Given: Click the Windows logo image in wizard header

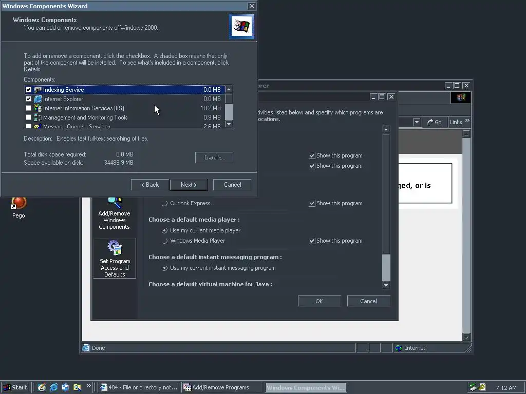Looking at the screenshot, I should pos(242,26).
